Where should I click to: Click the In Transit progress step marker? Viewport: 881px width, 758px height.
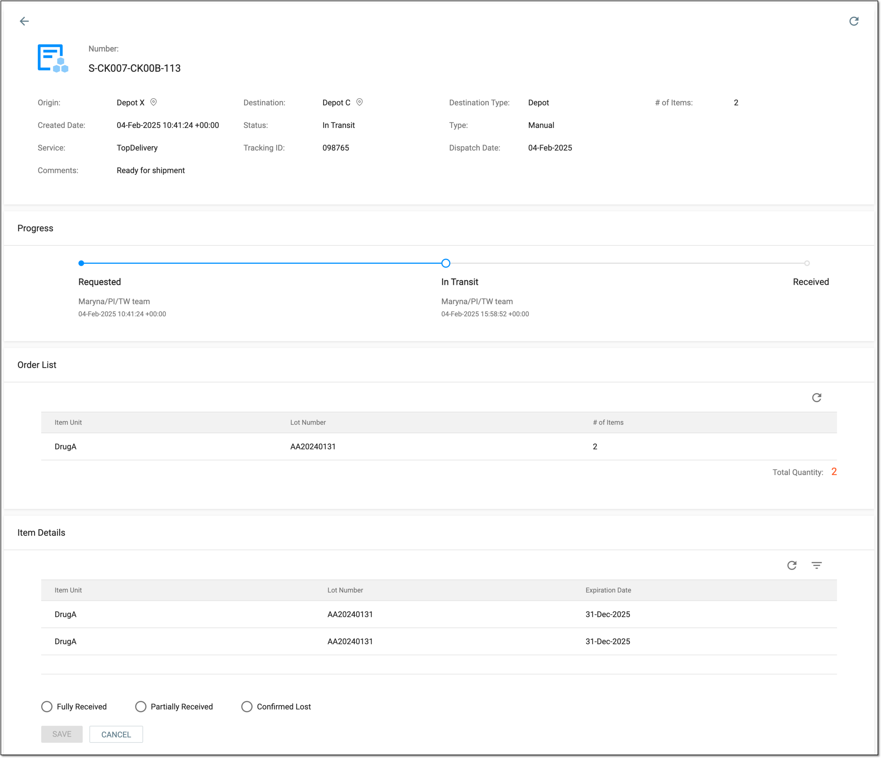445,263
